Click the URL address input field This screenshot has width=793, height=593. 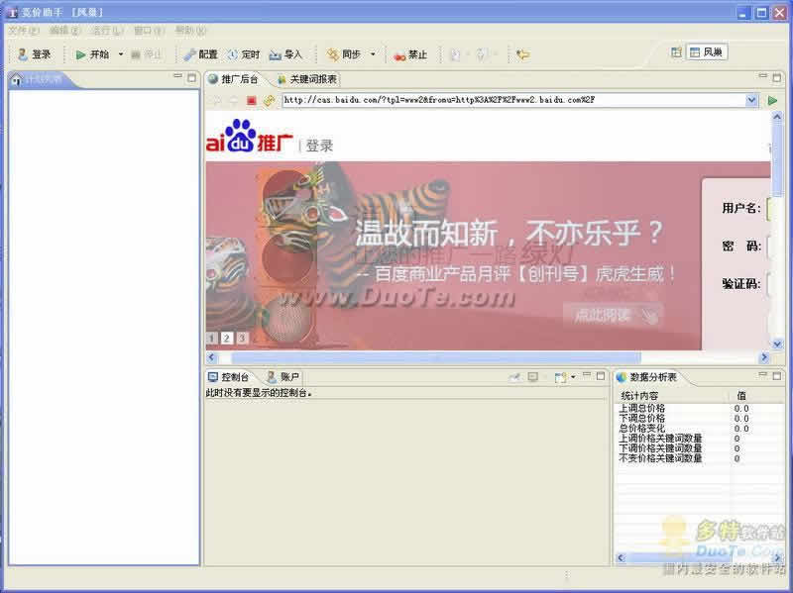tap(510, 100)
